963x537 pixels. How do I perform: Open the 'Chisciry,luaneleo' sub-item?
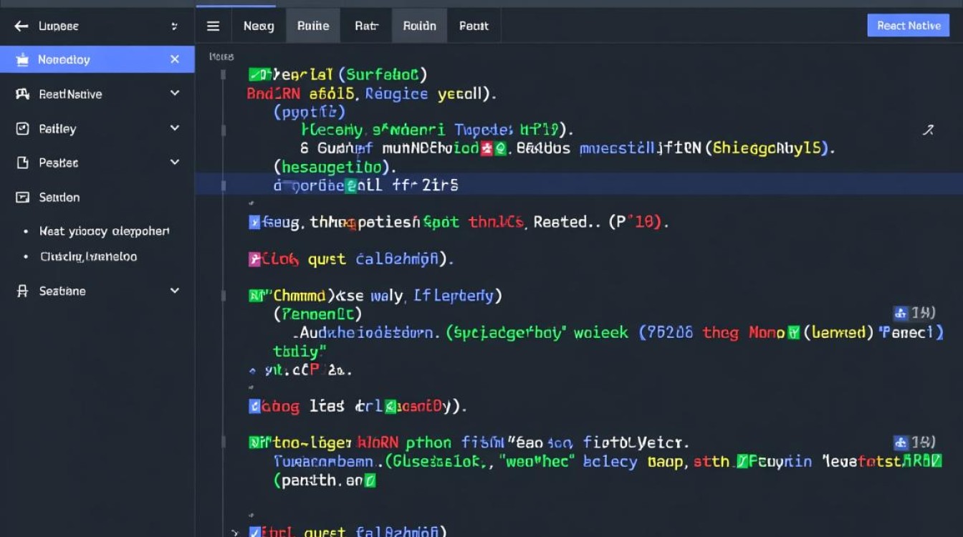[x=89, y=256]
